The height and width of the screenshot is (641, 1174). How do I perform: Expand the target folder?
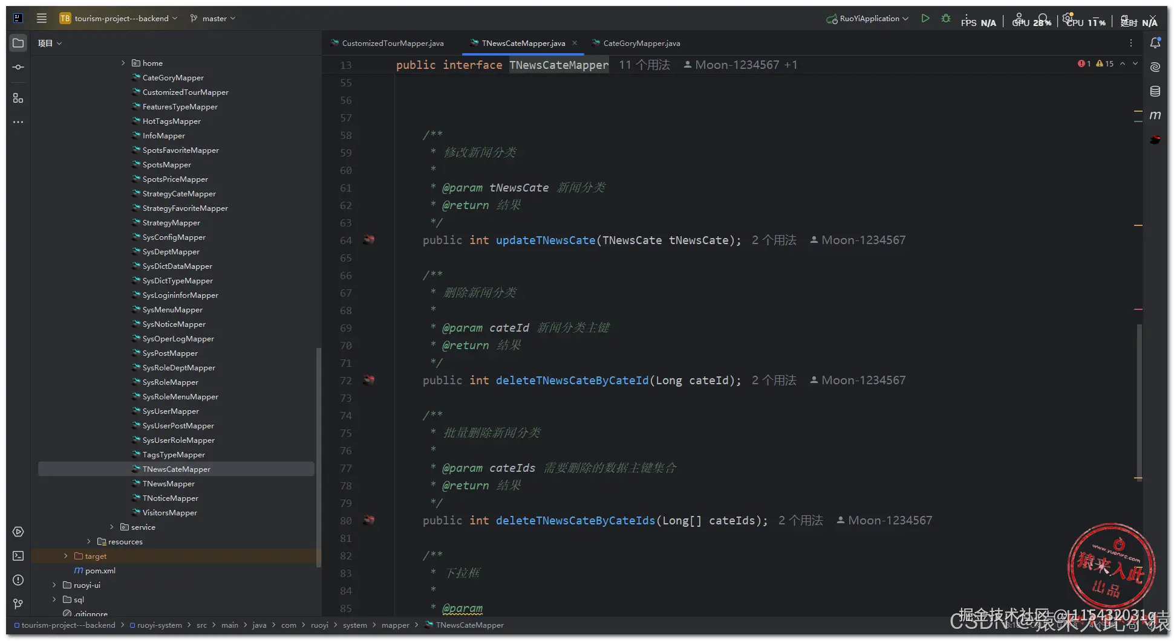(65, 556)
